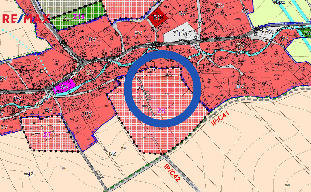Click the NZ label next to parcel 2294
311x192 pixels.
[x=113, y=153]
